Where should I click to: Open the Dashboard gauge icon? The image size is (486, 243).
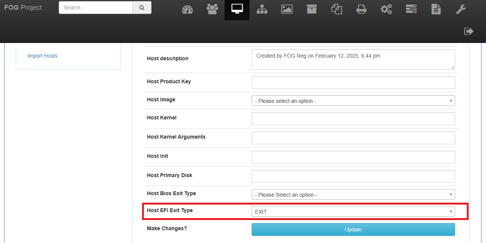pos(187,9)
